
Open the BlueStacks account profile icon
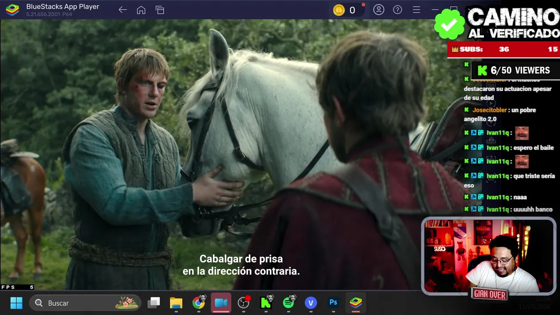[x=378, y=10]
